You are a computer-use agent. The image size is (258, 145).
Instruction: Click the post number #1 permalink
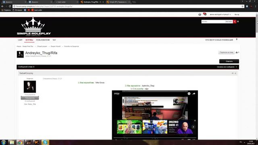point(233,73)
